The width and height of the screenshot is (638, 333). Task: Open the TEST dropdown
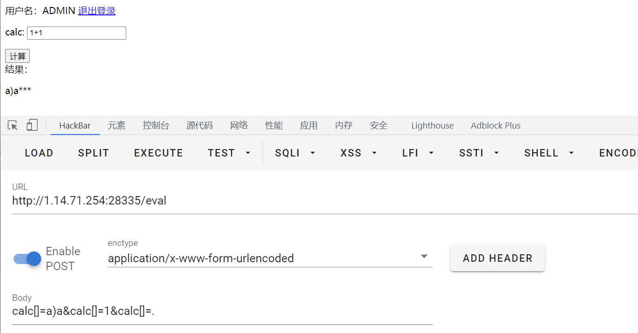click(229, 152)
